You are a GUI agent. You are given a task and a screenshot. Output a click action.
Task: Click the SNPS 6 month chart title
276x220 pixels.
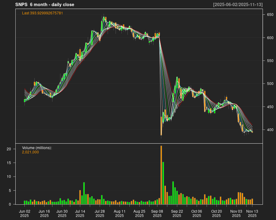click(x=45, y=5)
